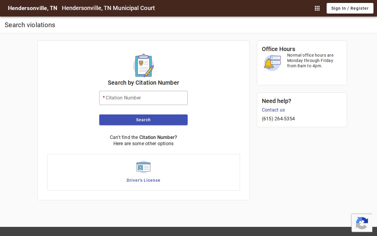Click the driver's license card icon
Image resolution: width=377 pixels, height=236 pixels.
(x=143, y=167)
